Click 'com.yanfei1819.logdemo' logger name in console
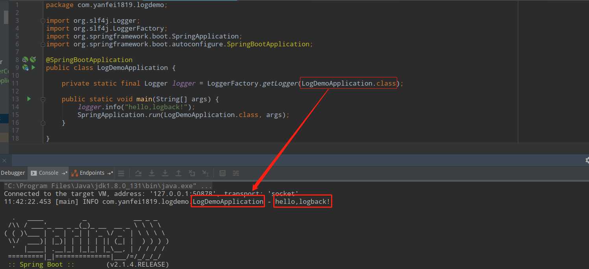Viewport: 589px width, 269px height. point(146,201)
